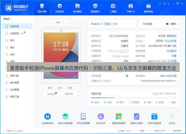Click the 精确查询 link
Image resolution: width=186 pixels, height=134 pixels.
click(172, 36)
